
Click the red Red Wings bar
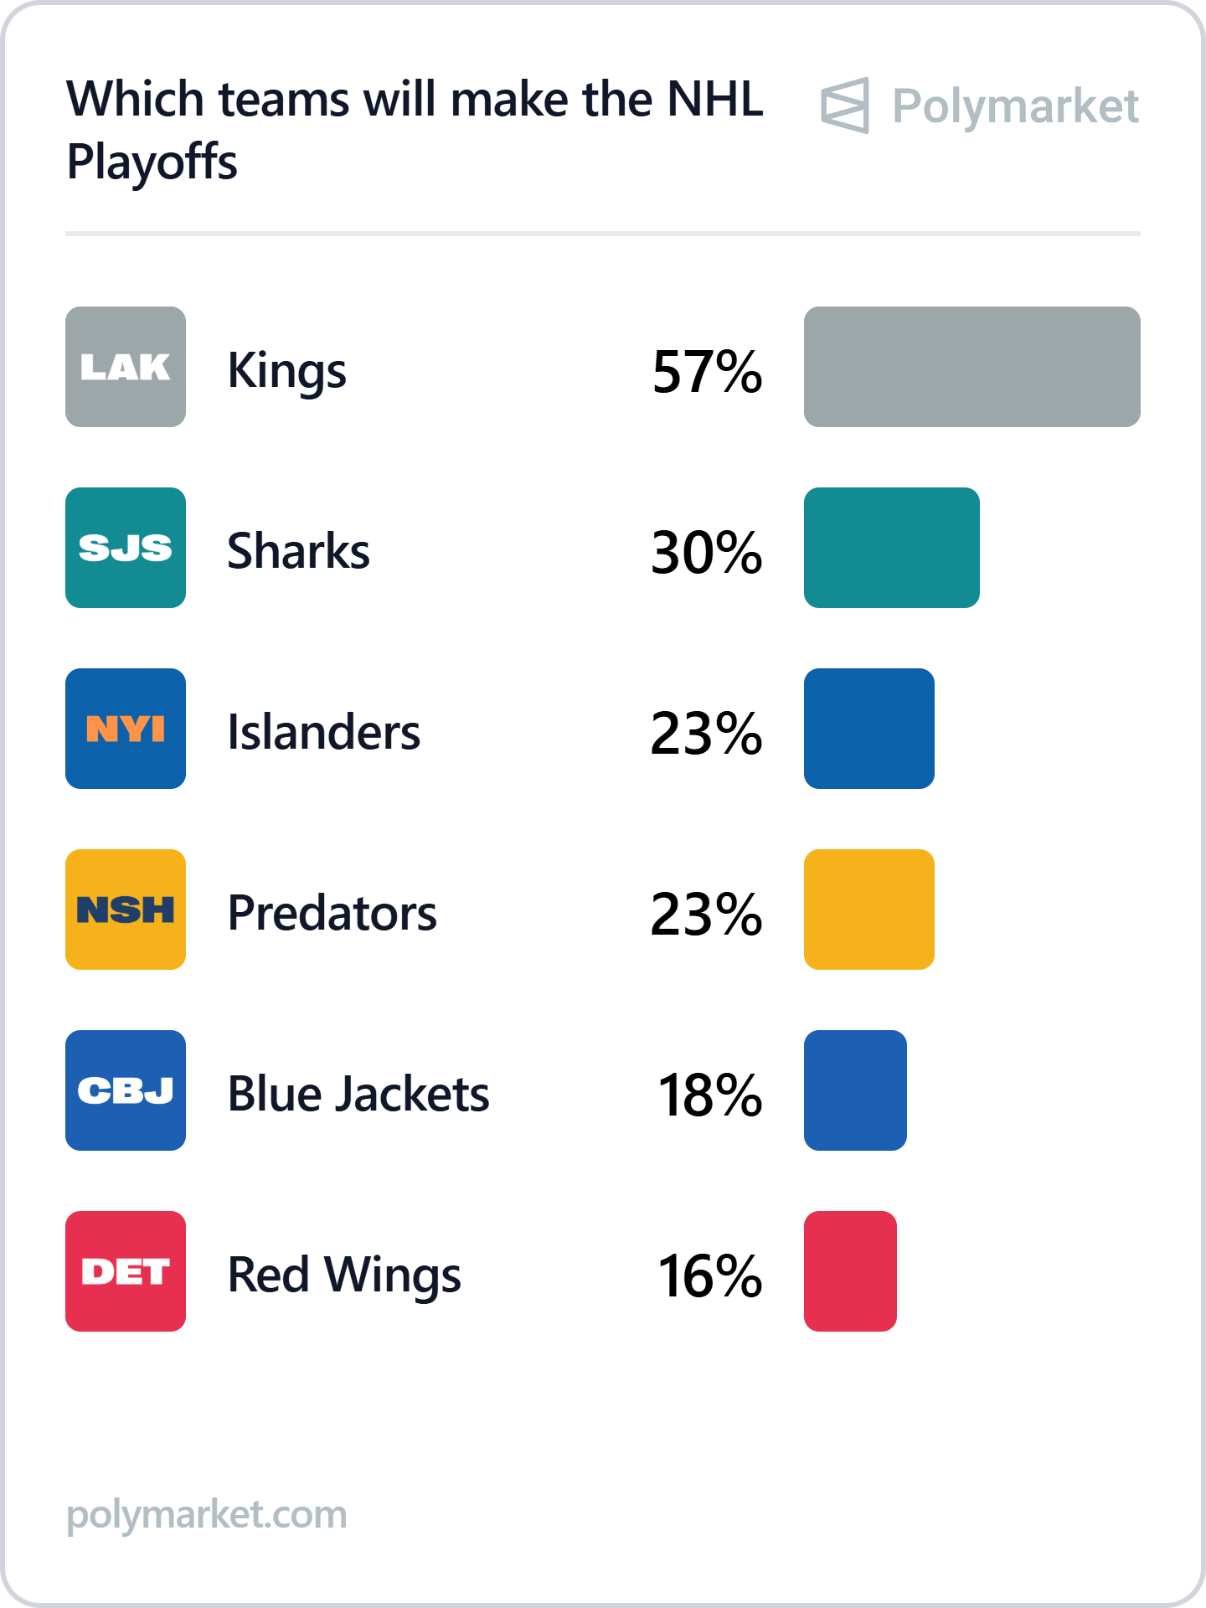point(850,1271)
